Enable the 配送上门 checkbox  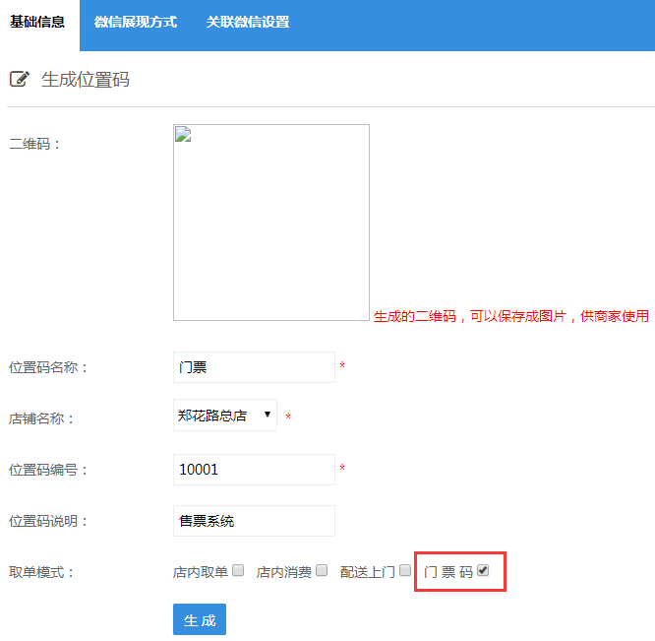point(405,570)
